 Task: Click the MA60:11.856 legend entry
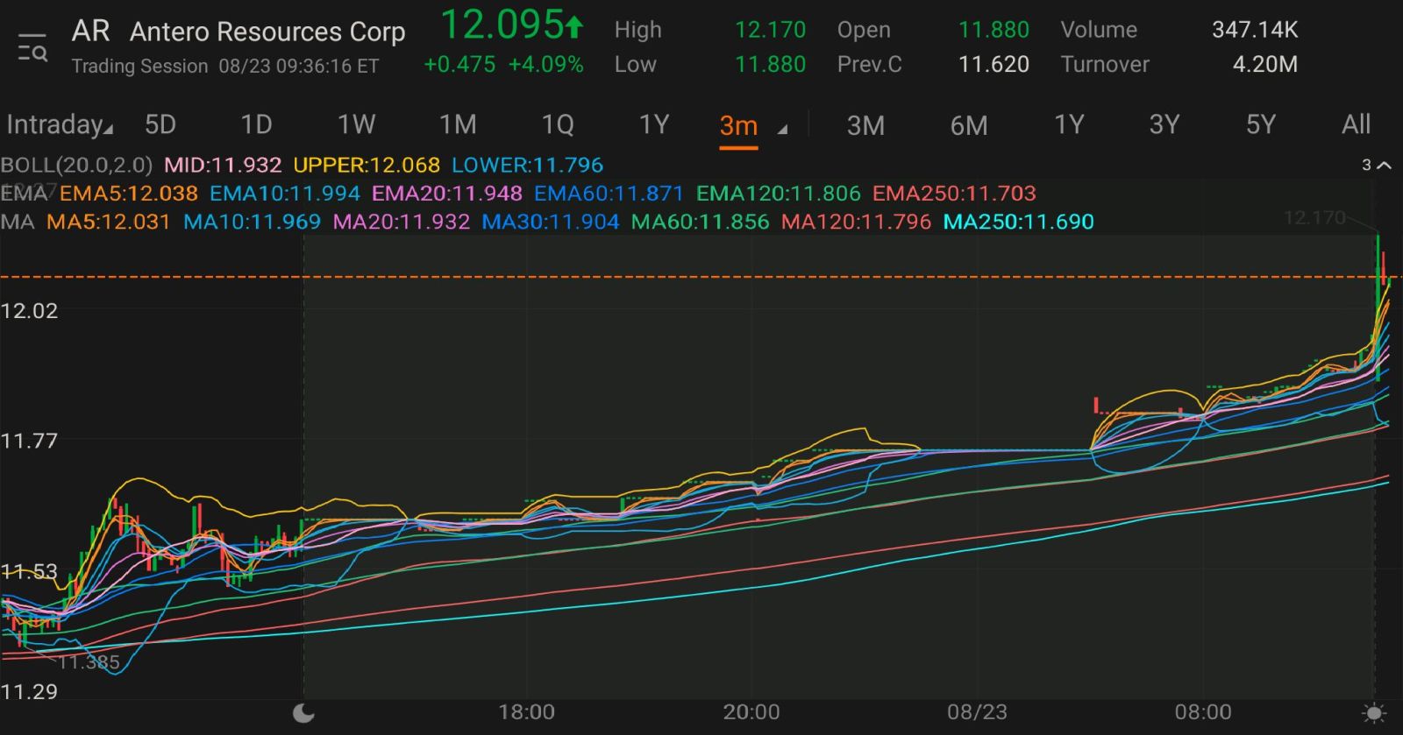coord(701,222)
